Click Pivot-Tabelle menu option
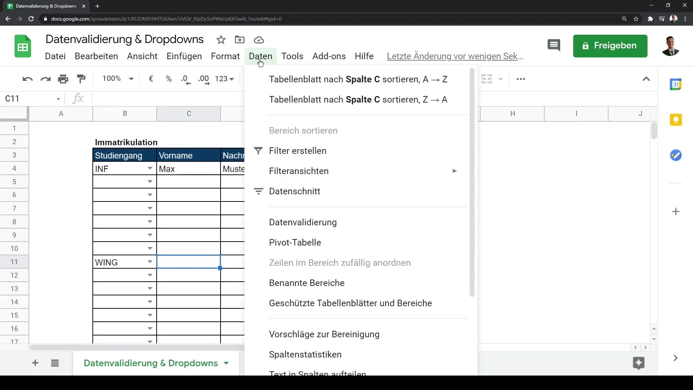The width and height of the screenshot is (693, 390). 295,242
